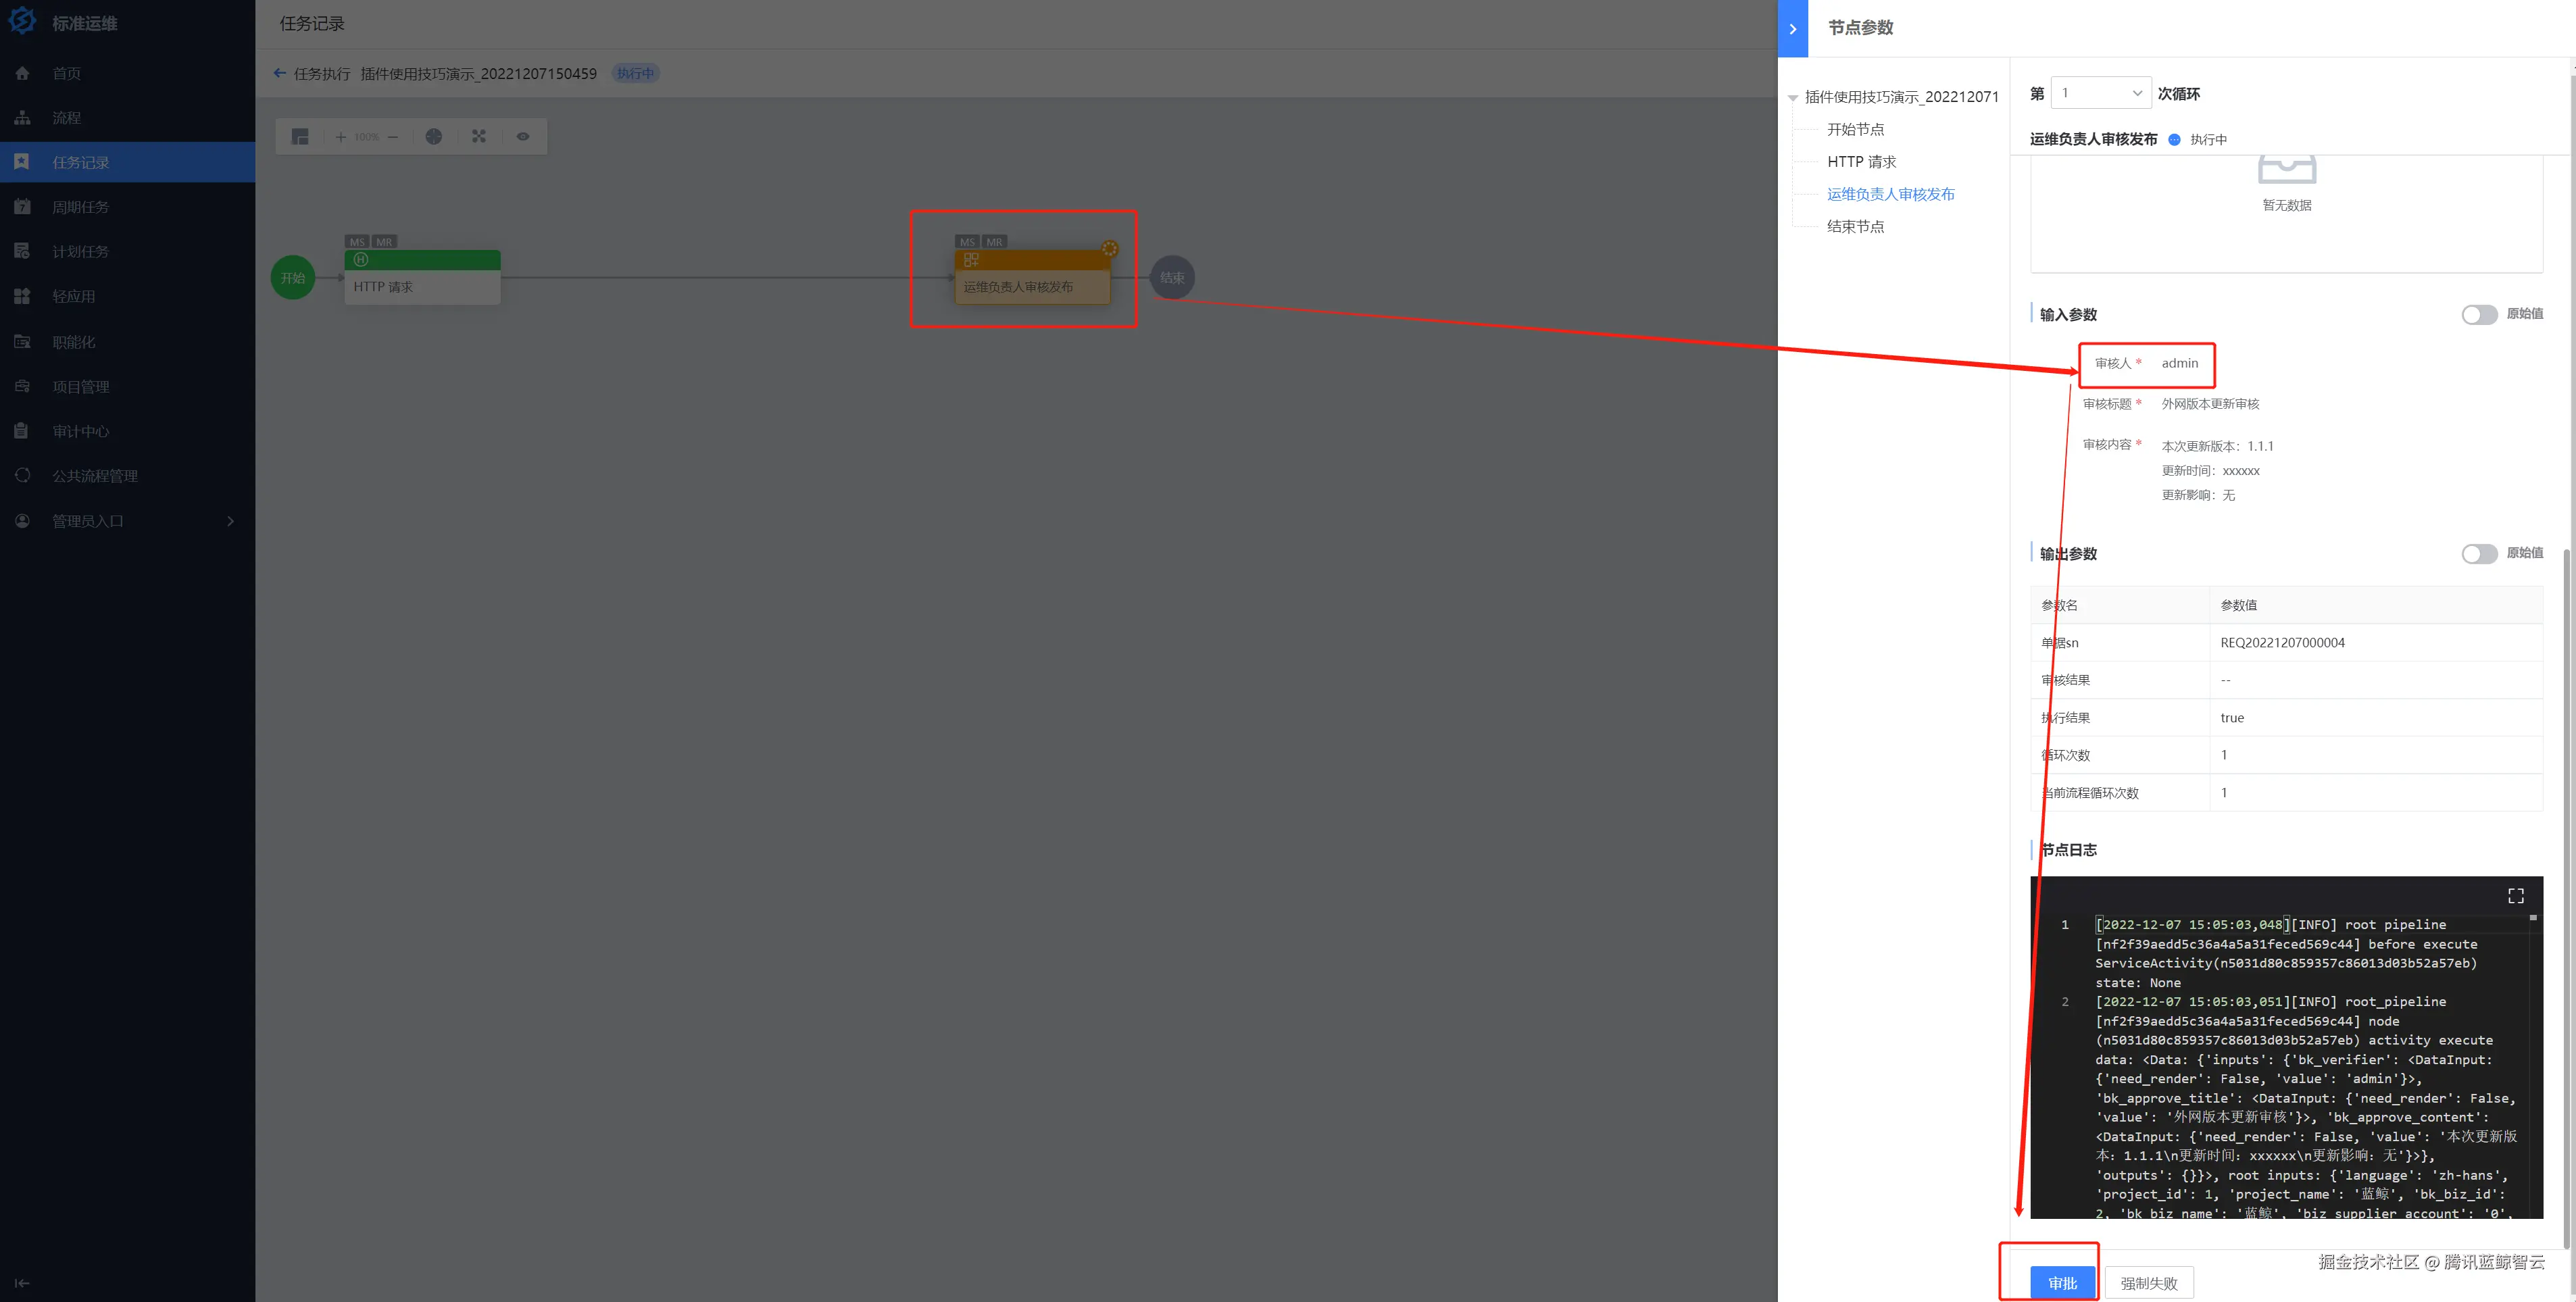Open 周期任务 in the sidebar
The image size is (2576, 1302).
pyautogui.click(x=80, y=207)
